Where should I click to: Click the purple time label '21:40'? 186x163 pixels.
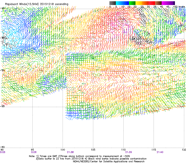click(x=160, y=152)
